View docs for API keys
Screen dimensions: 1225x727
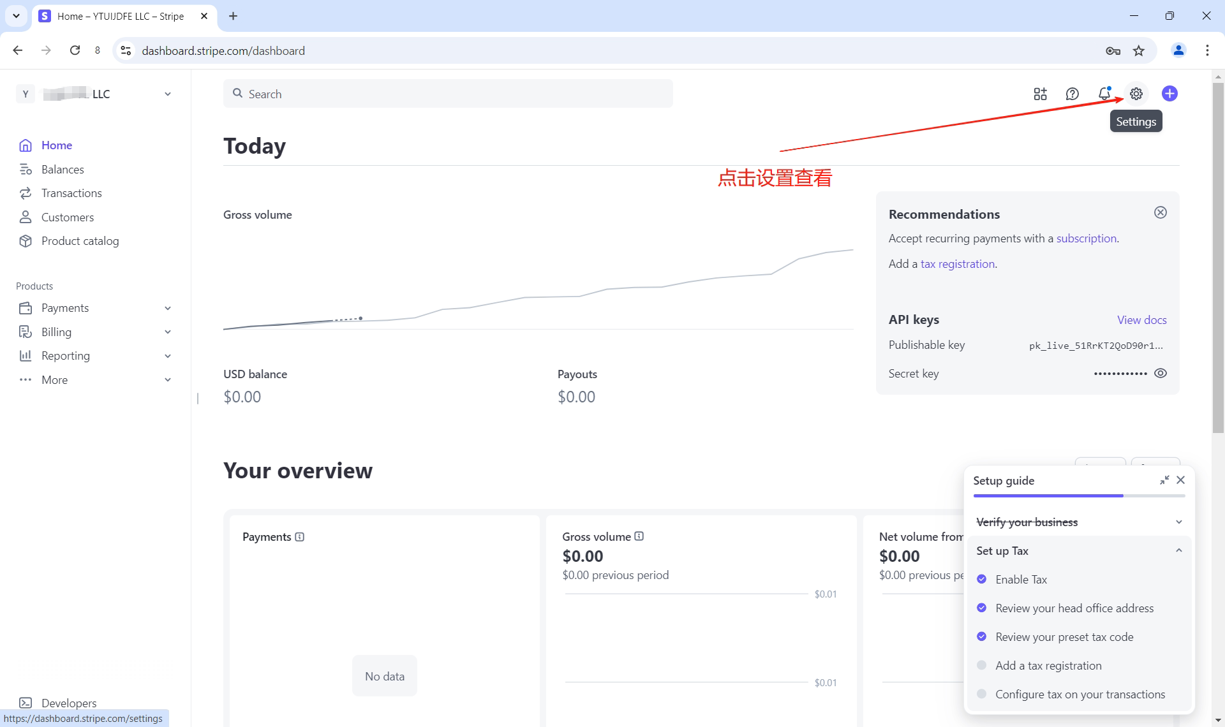click(x=1141, y=319)
